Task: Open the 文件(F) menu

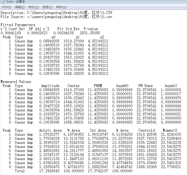Action: point(6,7)
